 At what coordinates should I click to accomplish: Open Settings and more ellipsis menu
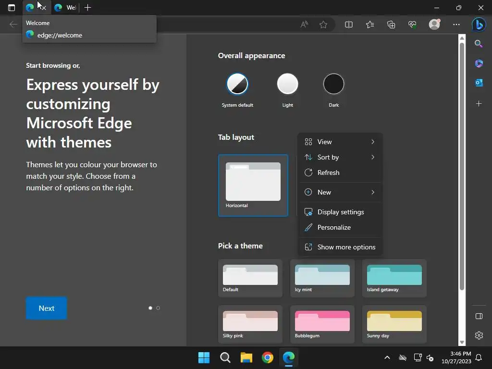pos(456,24)
